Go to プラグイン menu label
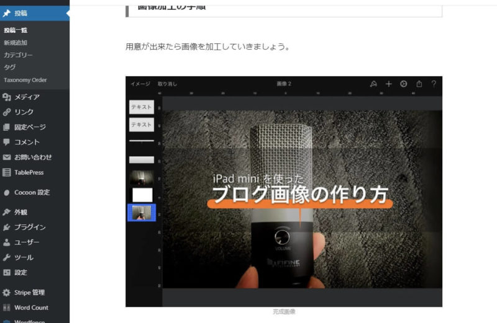This screenshot has width=497, height=323. point(30,227)
